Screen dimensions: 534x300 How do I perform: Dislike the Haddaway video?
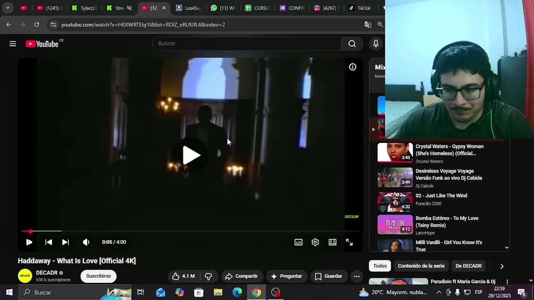pos(208,276)
